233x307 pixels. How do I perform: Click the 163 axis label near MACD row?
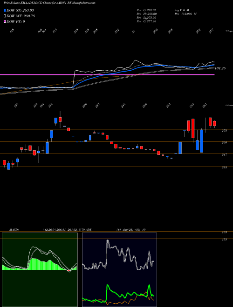[x=225, y=232]
